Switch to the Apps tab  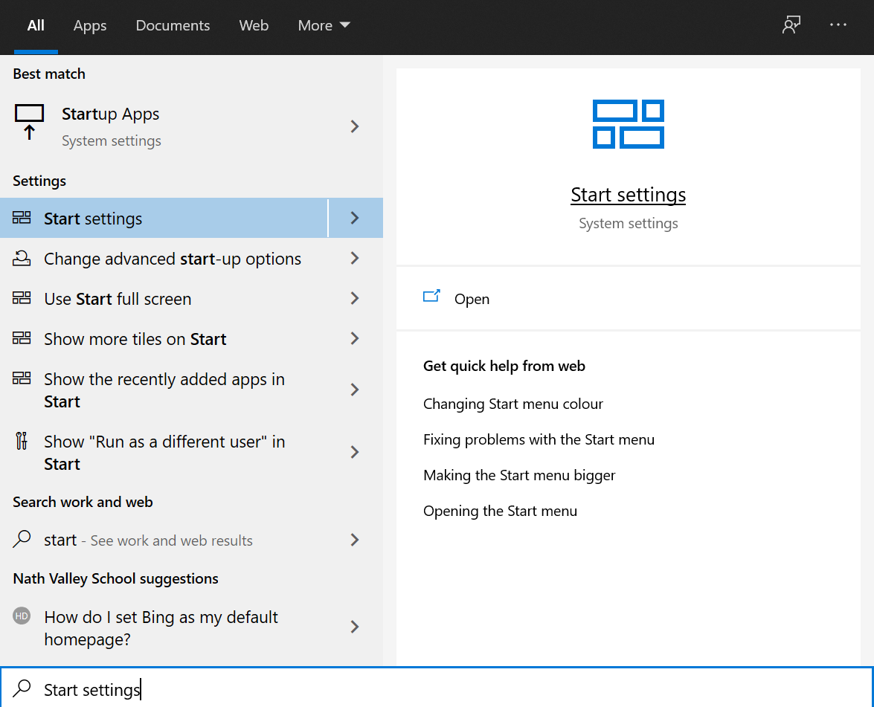click(x=90, y=25)
